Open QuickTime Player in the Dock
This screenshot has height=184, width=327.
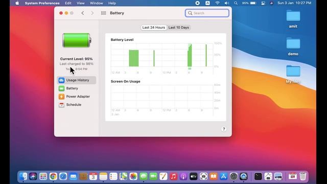[244, 176]
